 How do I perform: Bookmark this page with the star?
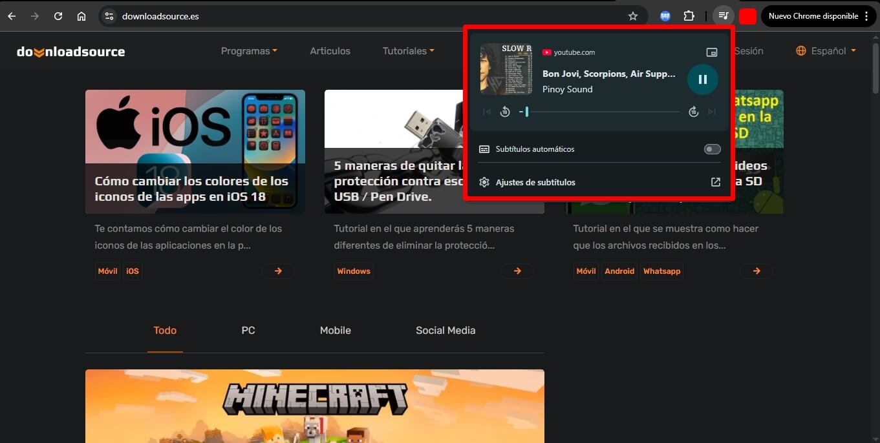[633, 16]
